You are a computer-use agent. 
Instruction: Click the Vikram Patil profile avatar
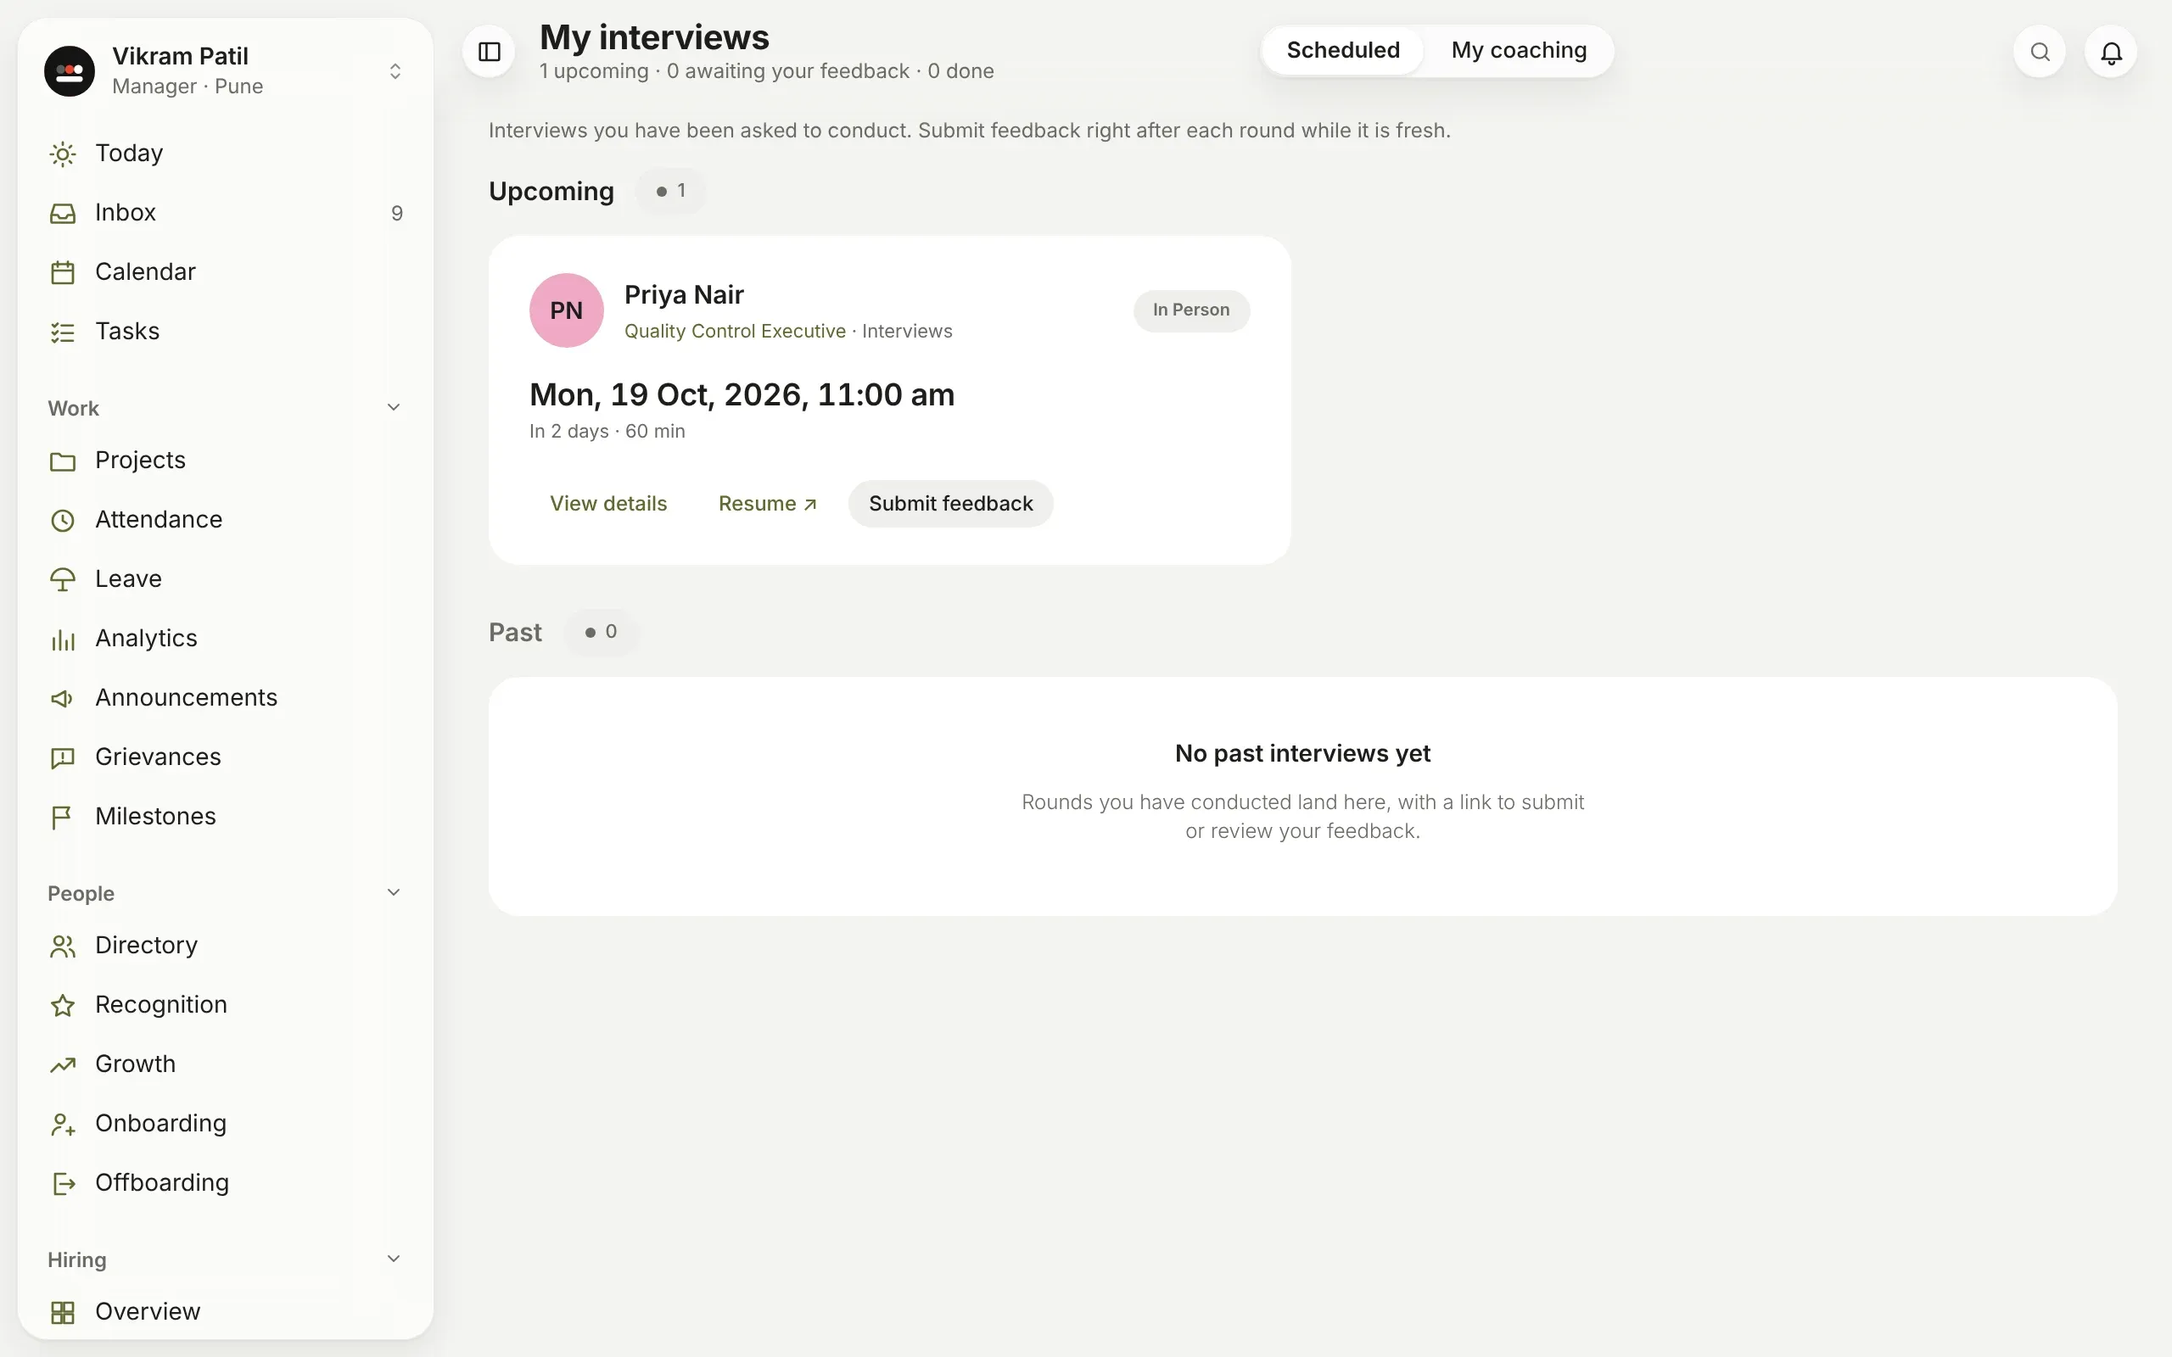click(70, 71)
